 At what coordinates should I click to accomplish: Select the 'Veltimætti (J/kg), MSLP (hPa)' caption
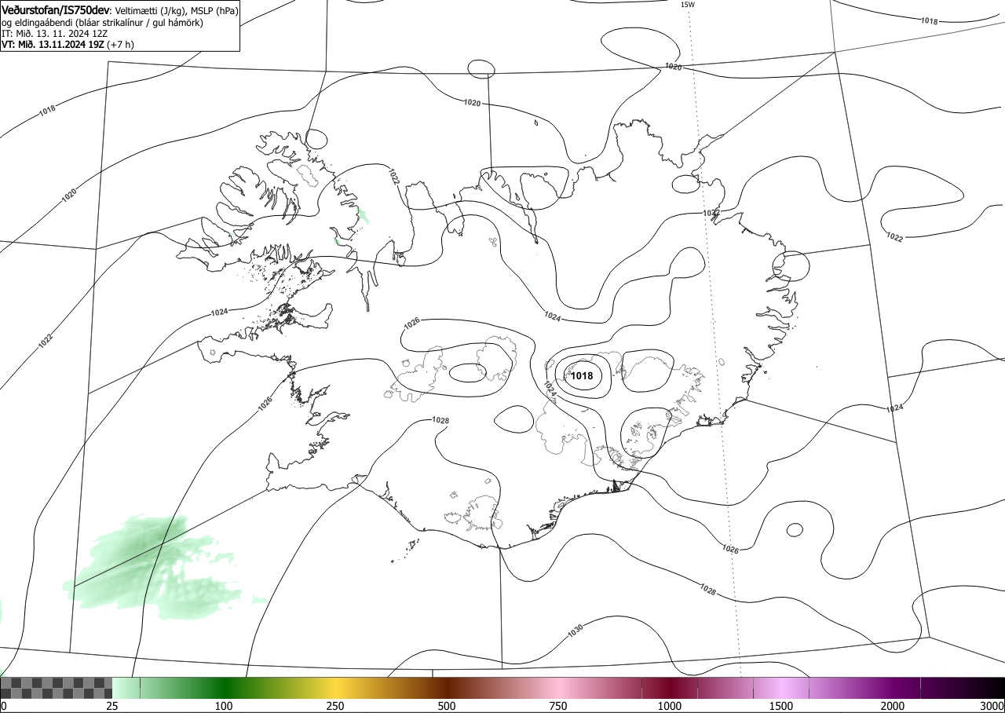177,10
